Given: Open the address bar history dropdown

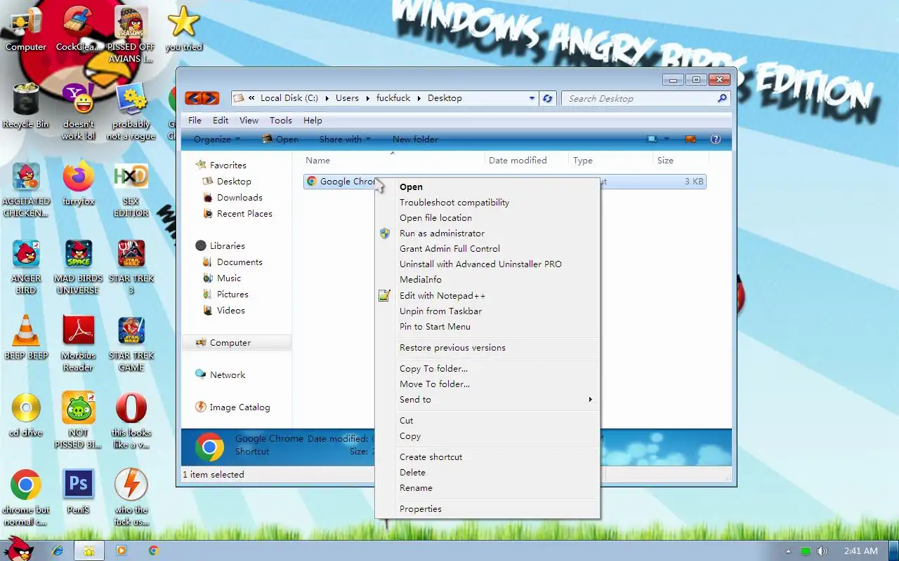Looking at the screenshot, I should point(532,98).
